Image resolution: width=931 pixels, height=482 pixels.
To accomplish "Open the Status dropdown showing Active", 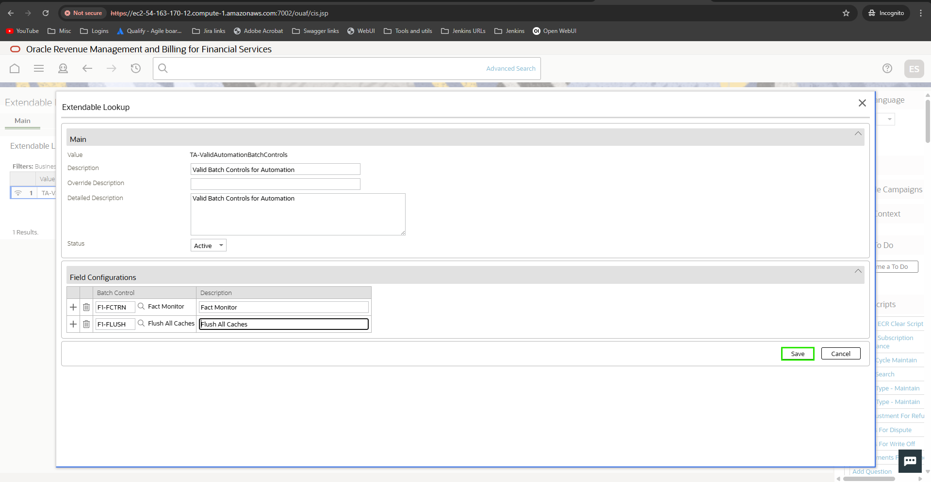I will pos(209,246).
